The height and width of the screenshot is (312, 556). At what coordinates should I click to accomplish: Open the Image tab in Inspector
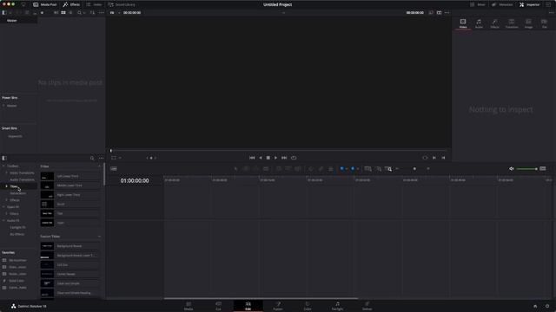click(x=528, y=23)
